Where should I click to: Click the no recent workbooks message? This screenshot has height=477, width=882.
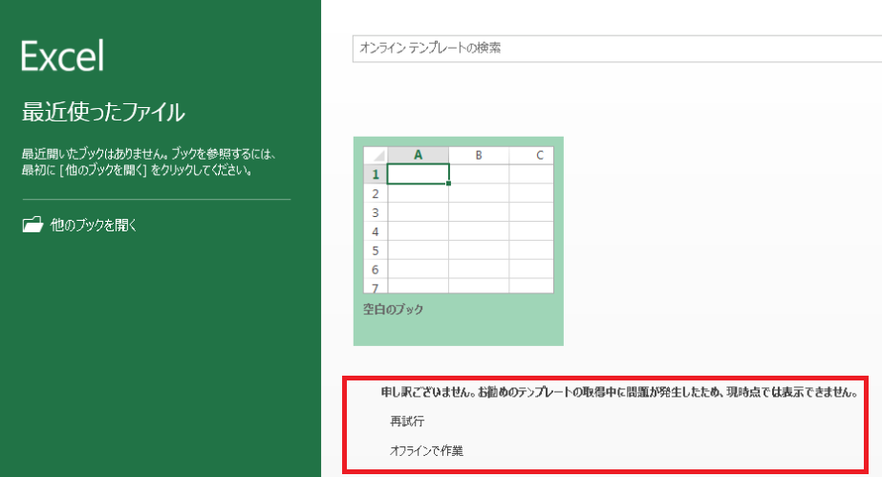tap(148, 162)
